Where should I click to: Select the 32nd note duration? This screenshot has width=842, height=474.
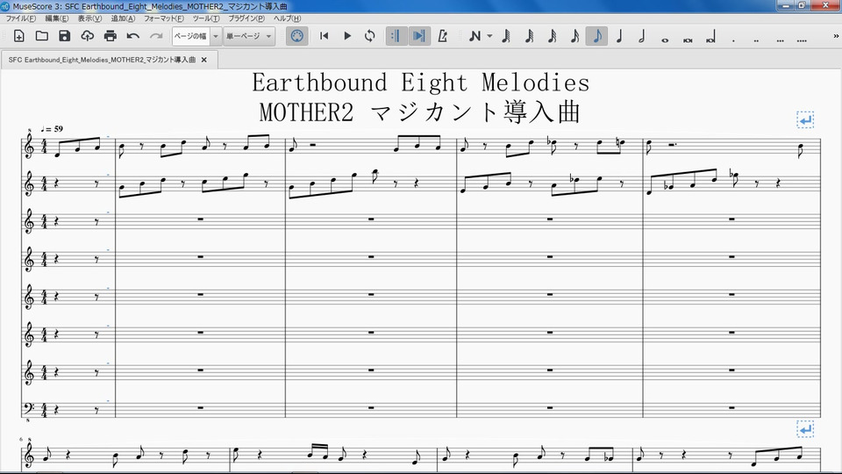pyautogui.click(x=552, y=36)
